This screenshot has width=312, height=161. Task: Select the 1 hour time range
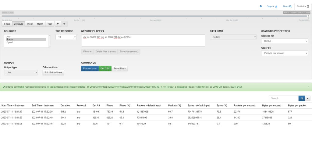click(x=7, y=24)
